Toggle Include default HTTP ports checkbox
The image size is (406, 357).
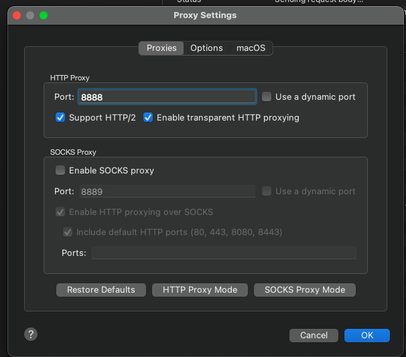coord(68,232)
